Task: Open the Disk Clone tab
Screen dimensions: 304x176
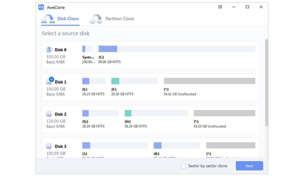Action: click(60, 19)
